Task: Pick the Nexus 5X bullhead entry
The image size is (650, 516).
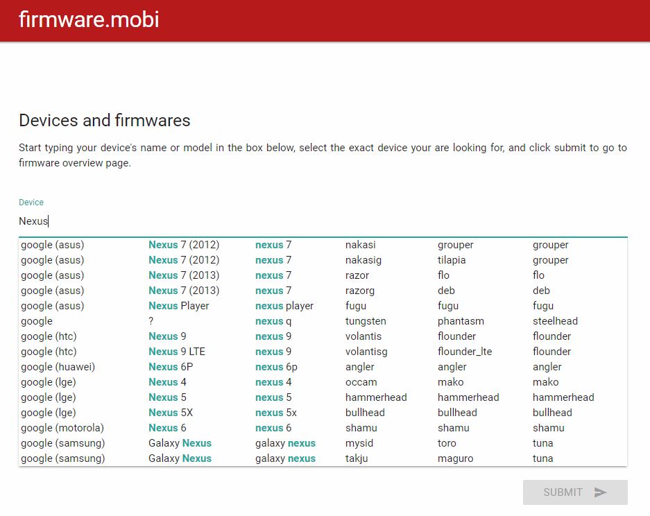Action: (x=323, y=413)
